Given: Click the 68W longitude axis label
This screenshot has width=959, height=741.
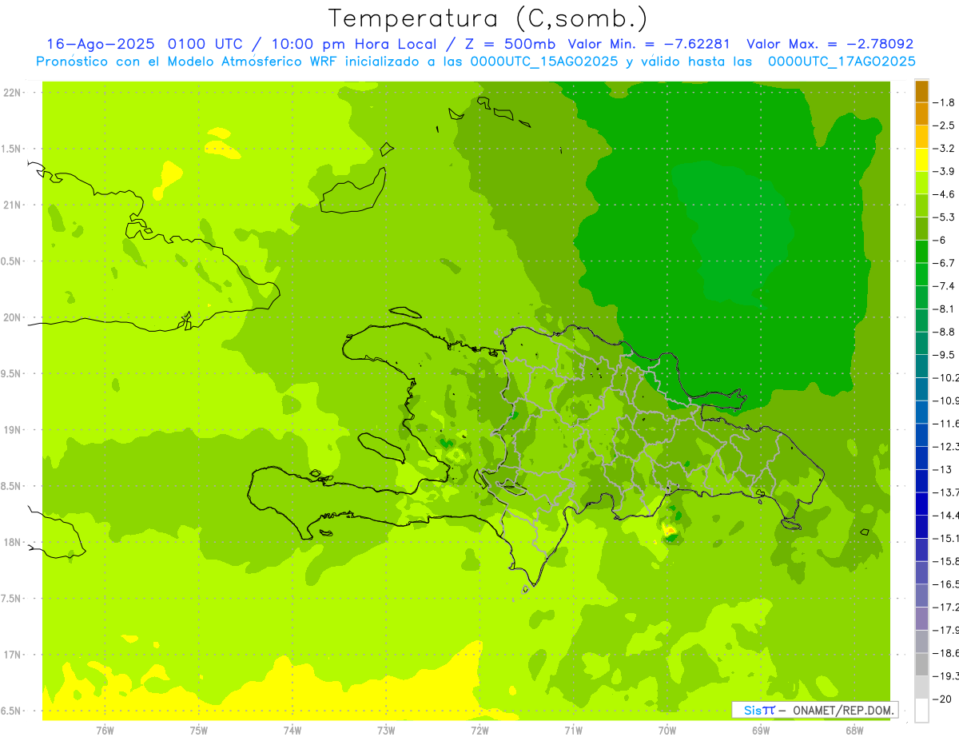Looking at the screenshot, I should (854, 730).
